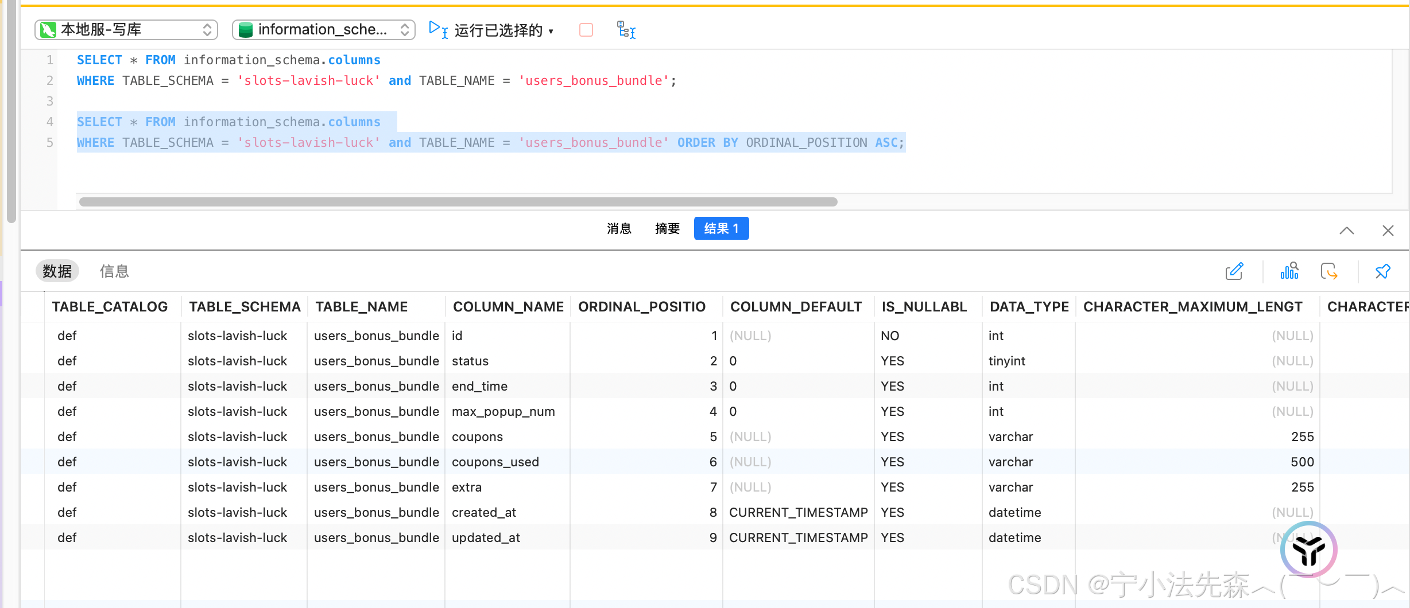This screenshot has height=608, width=1410.
Task: Click the stop execution square button
Action: coord(586,30)
